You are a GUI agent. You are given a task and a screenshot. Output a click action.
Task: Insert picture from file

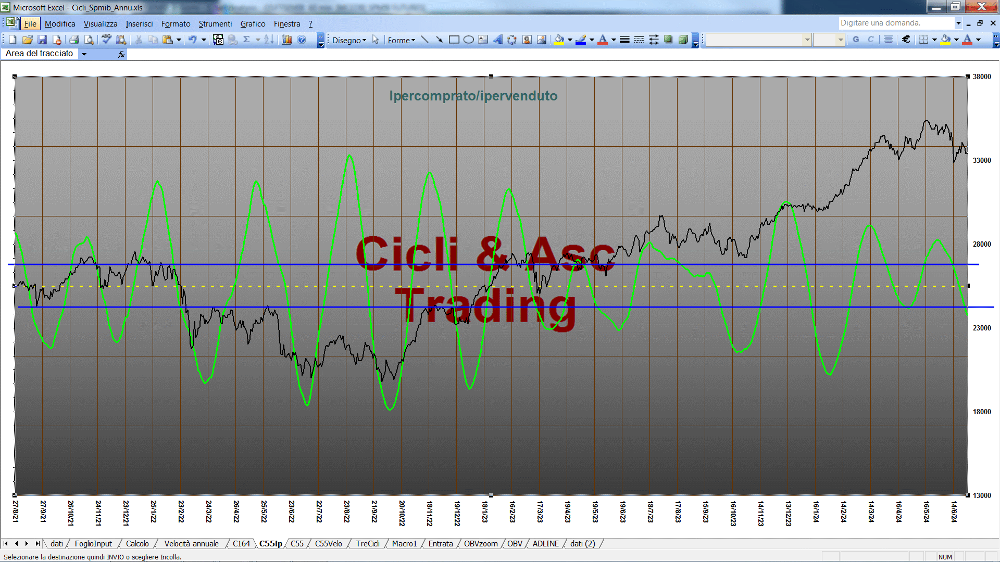coord(541,40)
